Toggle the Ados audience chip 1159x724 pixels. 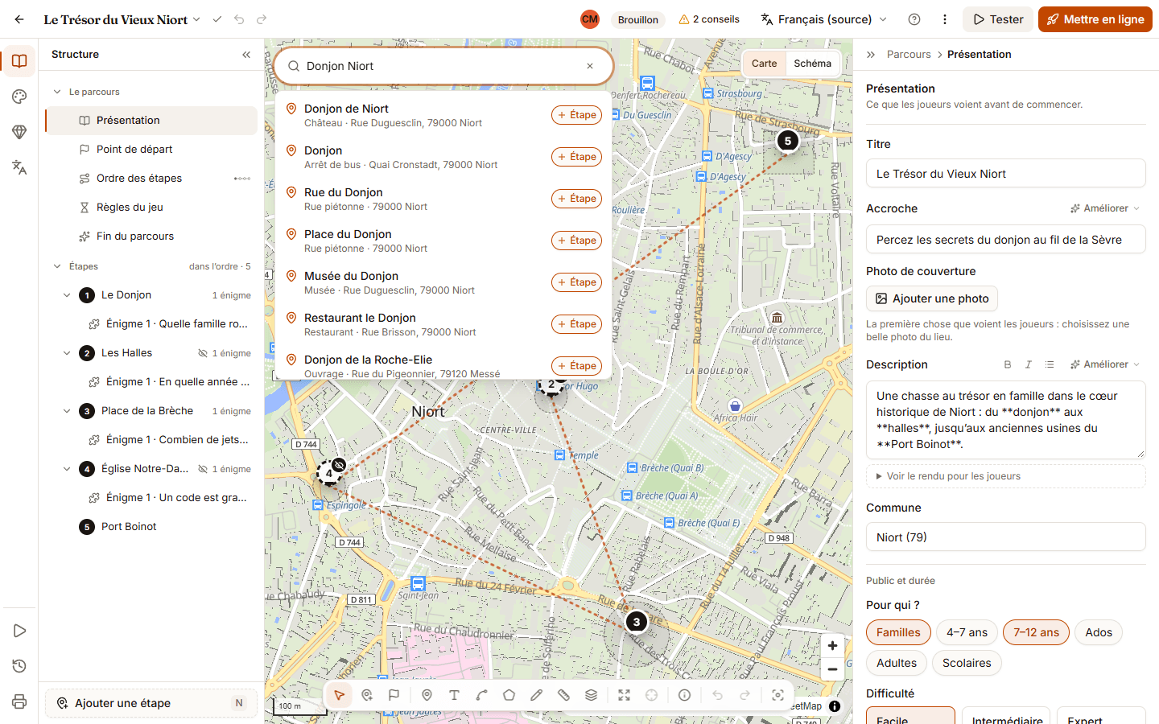(1099, 632)
